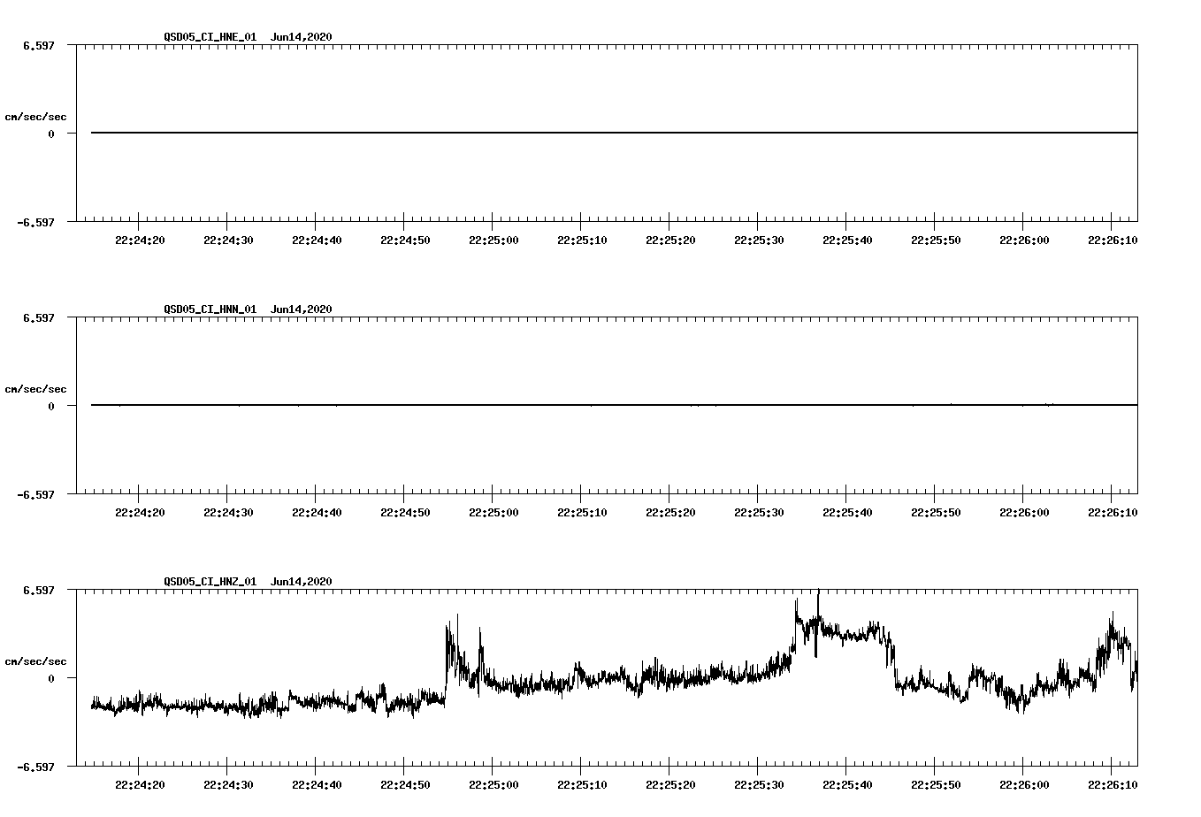The image size is (1201, 817).
Task: Click the 22:24:40 time label under HNZ plot
Action: (317, 784)
